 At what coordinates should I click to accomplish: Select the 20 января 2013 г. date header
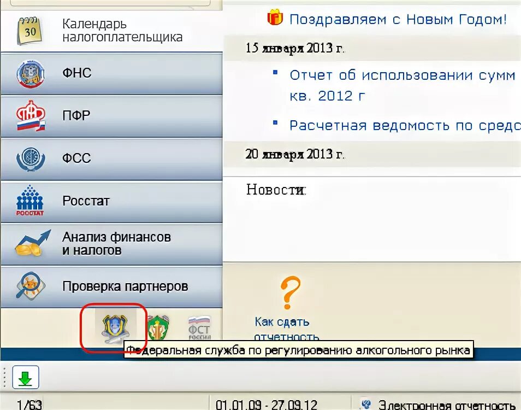point(295,154)
